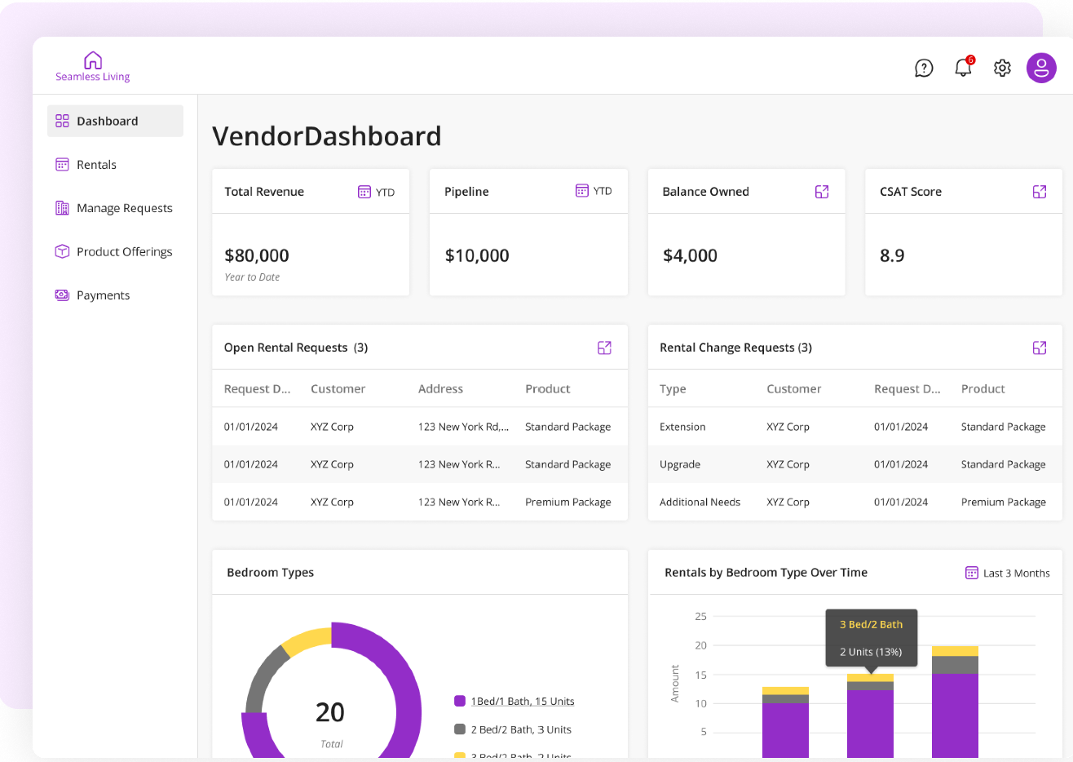Image resolution: width=1073 pixels, height=762 pixels.
Task: Change the Last 3 Months range
Action: (x=1008, y=573)
